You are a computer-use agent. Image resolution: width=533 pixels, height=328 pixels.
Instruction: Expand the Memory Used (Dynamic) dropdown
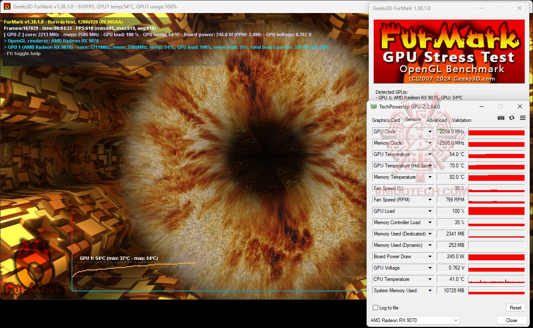pyautogui.click(x=430, y=245)
